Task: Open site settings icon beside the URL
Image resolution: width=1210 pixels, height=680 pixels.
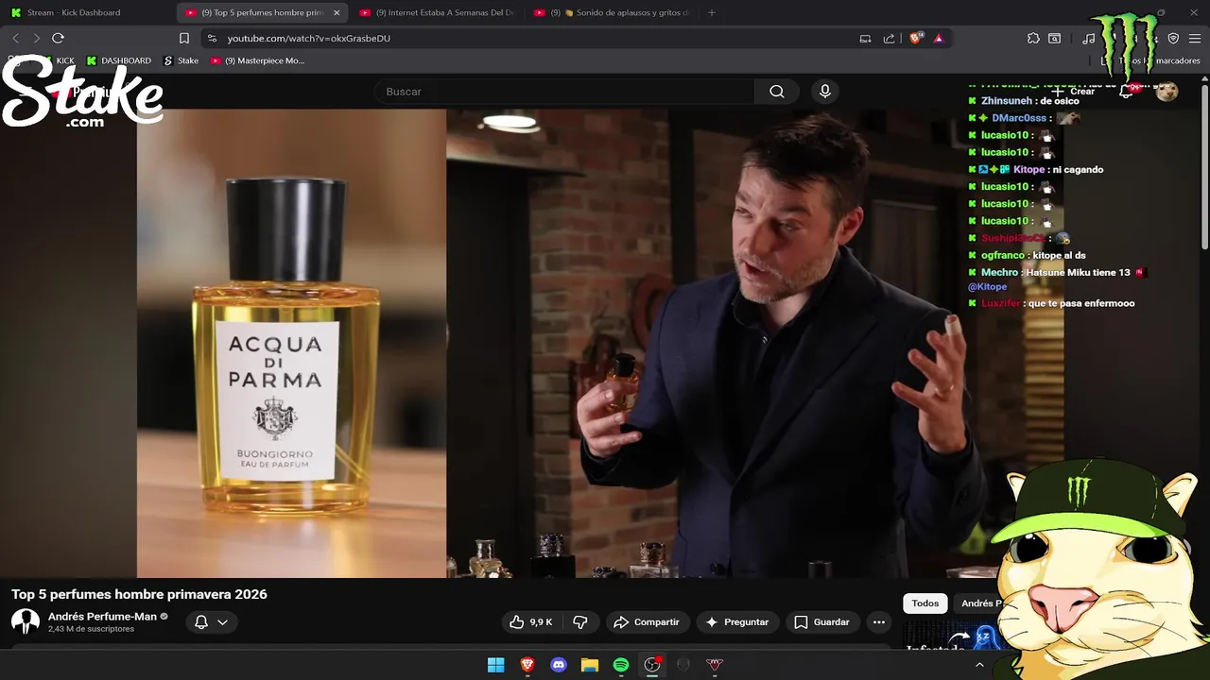Action: 212,38
